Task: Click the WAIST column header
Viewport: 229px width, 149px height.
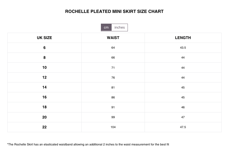Action: click(x=113, y=38)
